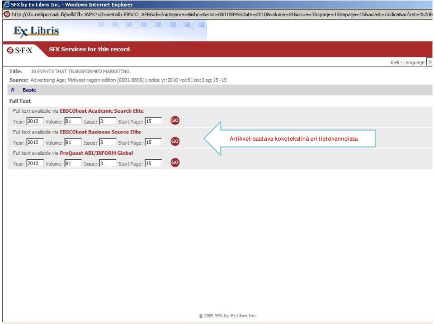This screenshot has height=324, width=434.
Task: Edit Issue field for Business Source Elite
Action: (108, 142)
